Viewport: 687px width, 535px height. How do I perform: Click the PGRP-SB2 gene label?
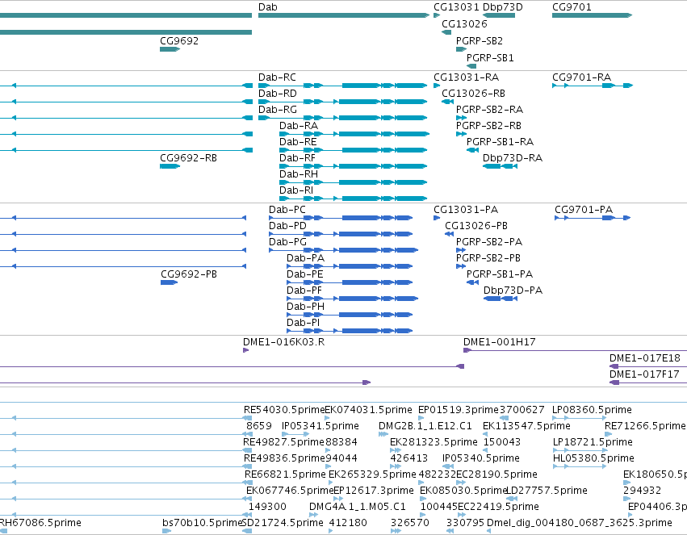coord(480,40)
